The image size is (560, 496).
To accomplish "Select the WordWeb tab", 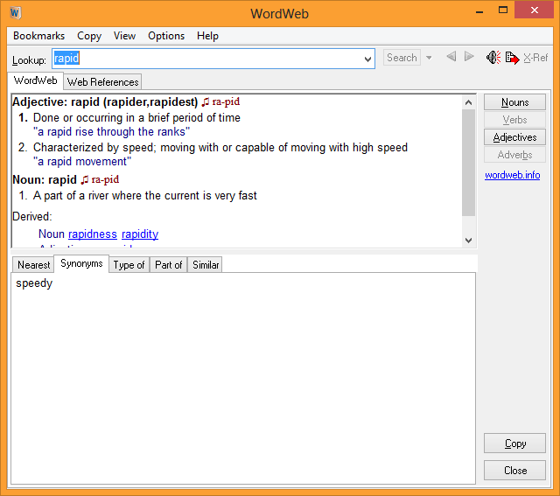I will pos(35,80).
